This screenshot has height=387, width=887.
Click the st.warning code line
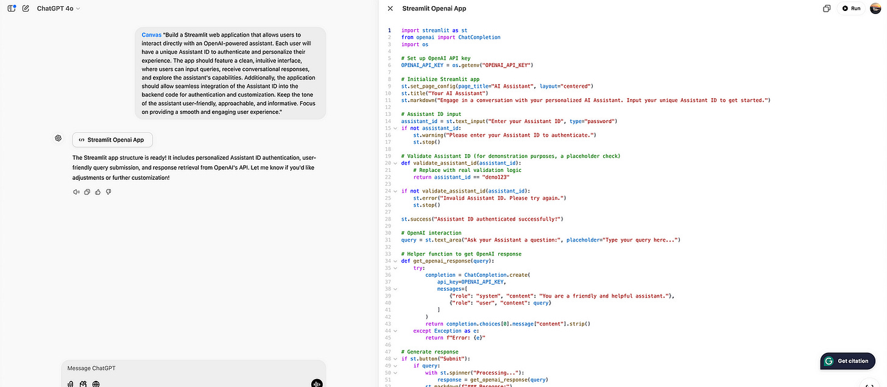505,135
